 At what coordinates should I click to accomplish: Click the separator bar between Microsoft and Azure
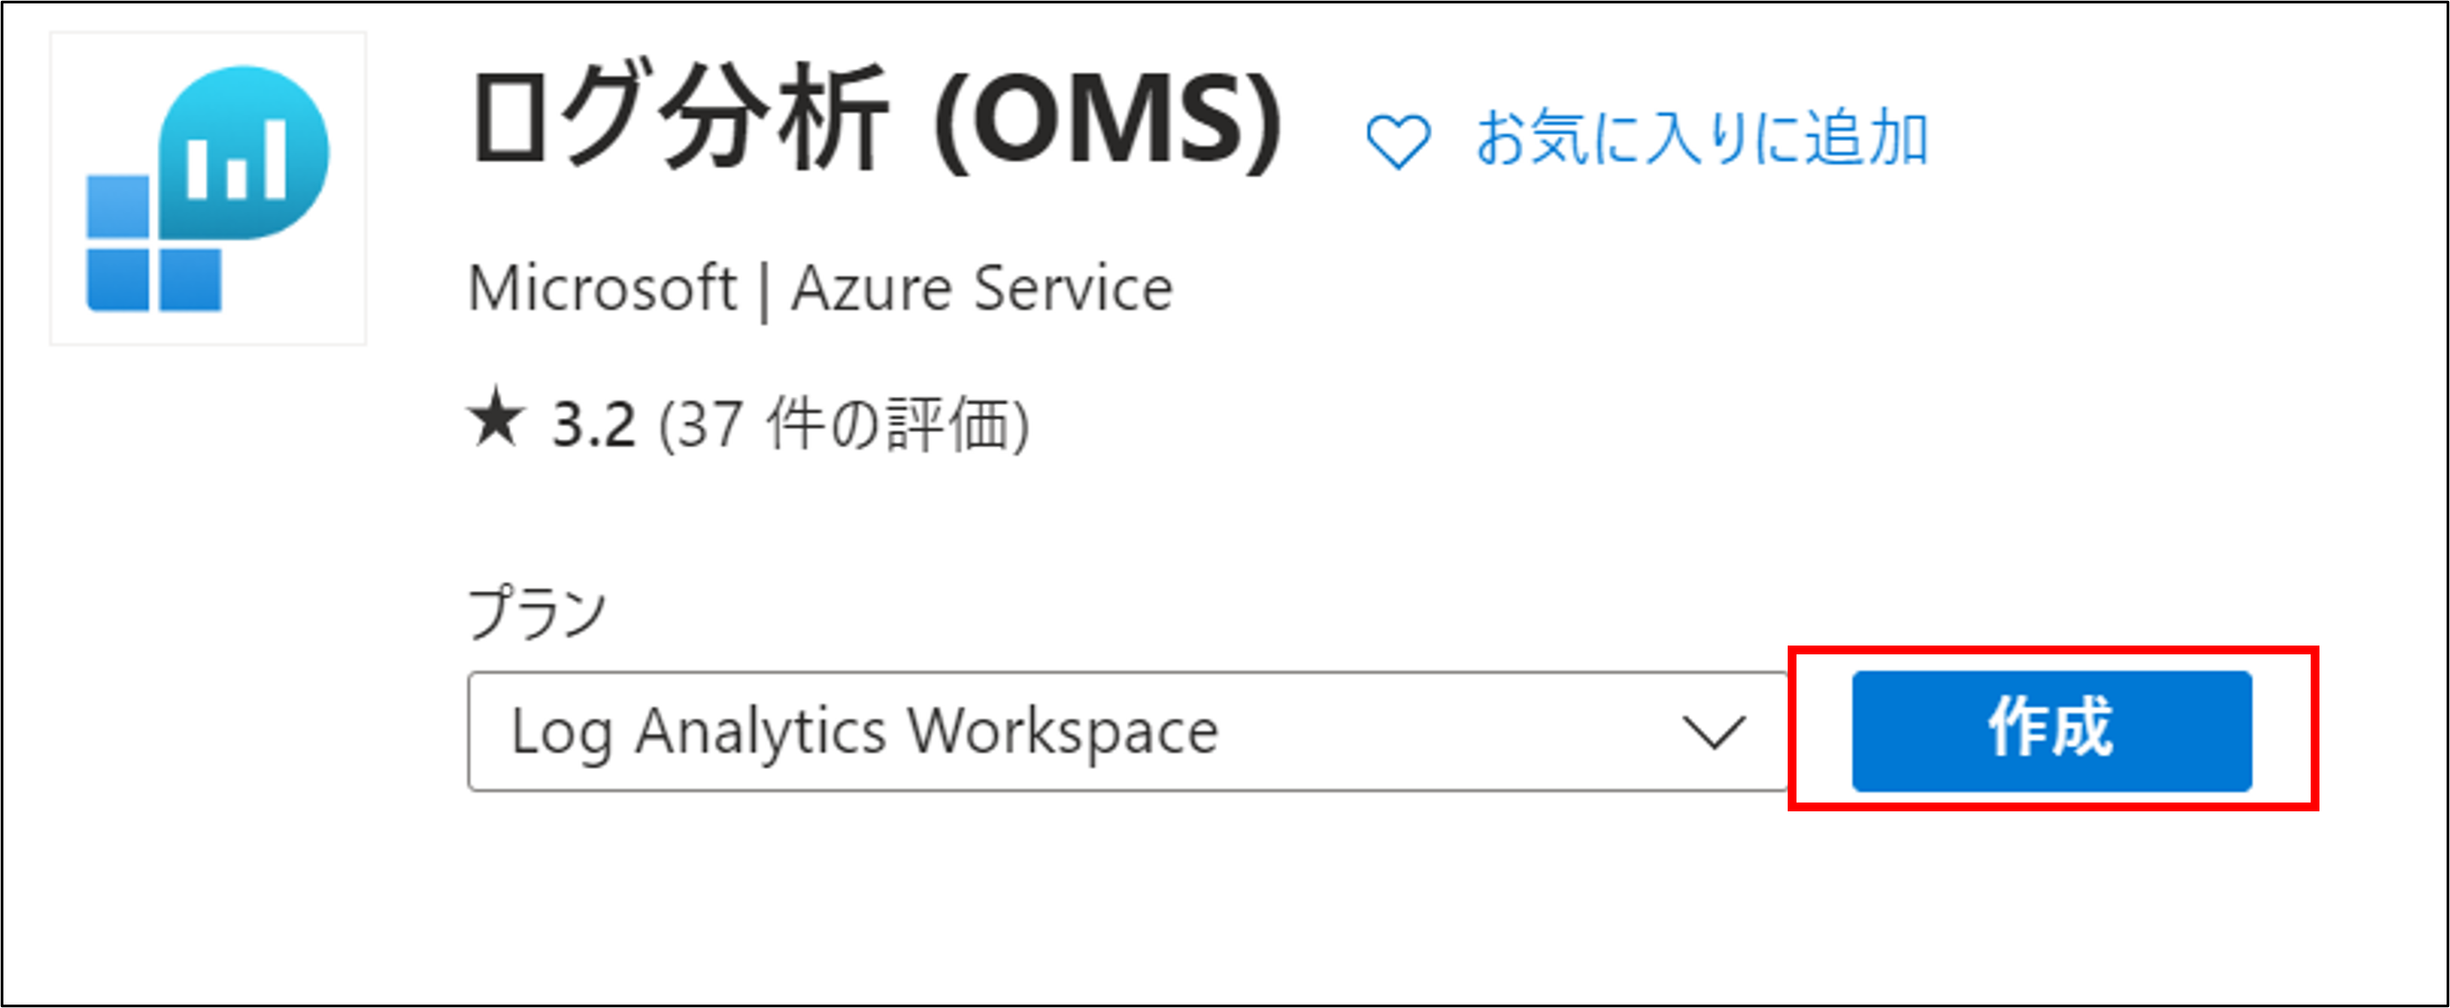click(764, 290)
